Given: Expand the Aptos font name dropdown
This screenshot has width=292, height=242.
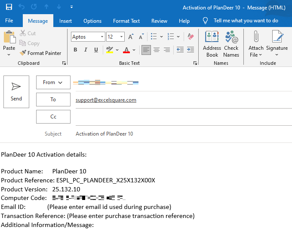Looking at the screenshot, I should (102, 37).
